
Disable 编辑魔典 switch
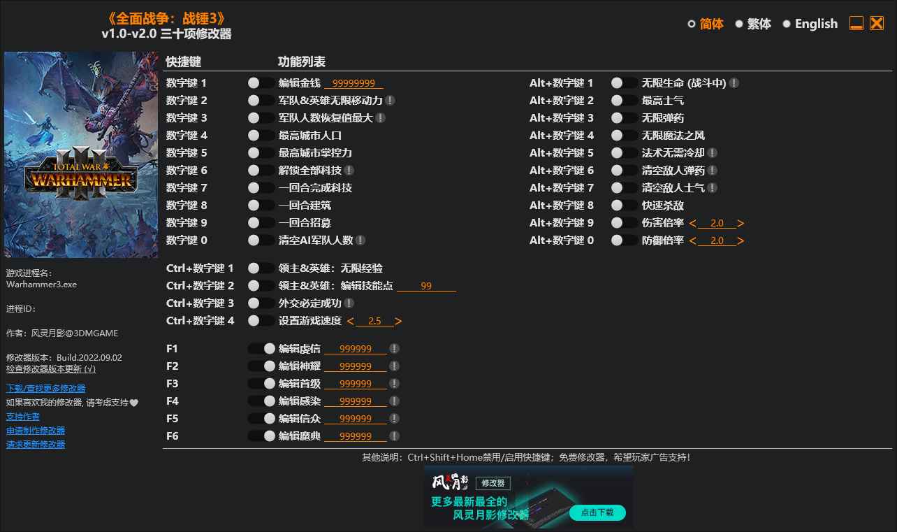[261, 436]
